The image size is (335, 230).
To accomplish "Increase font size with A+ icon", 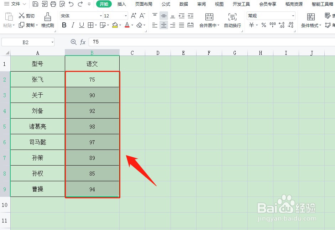I will click(x=134, y=16).
